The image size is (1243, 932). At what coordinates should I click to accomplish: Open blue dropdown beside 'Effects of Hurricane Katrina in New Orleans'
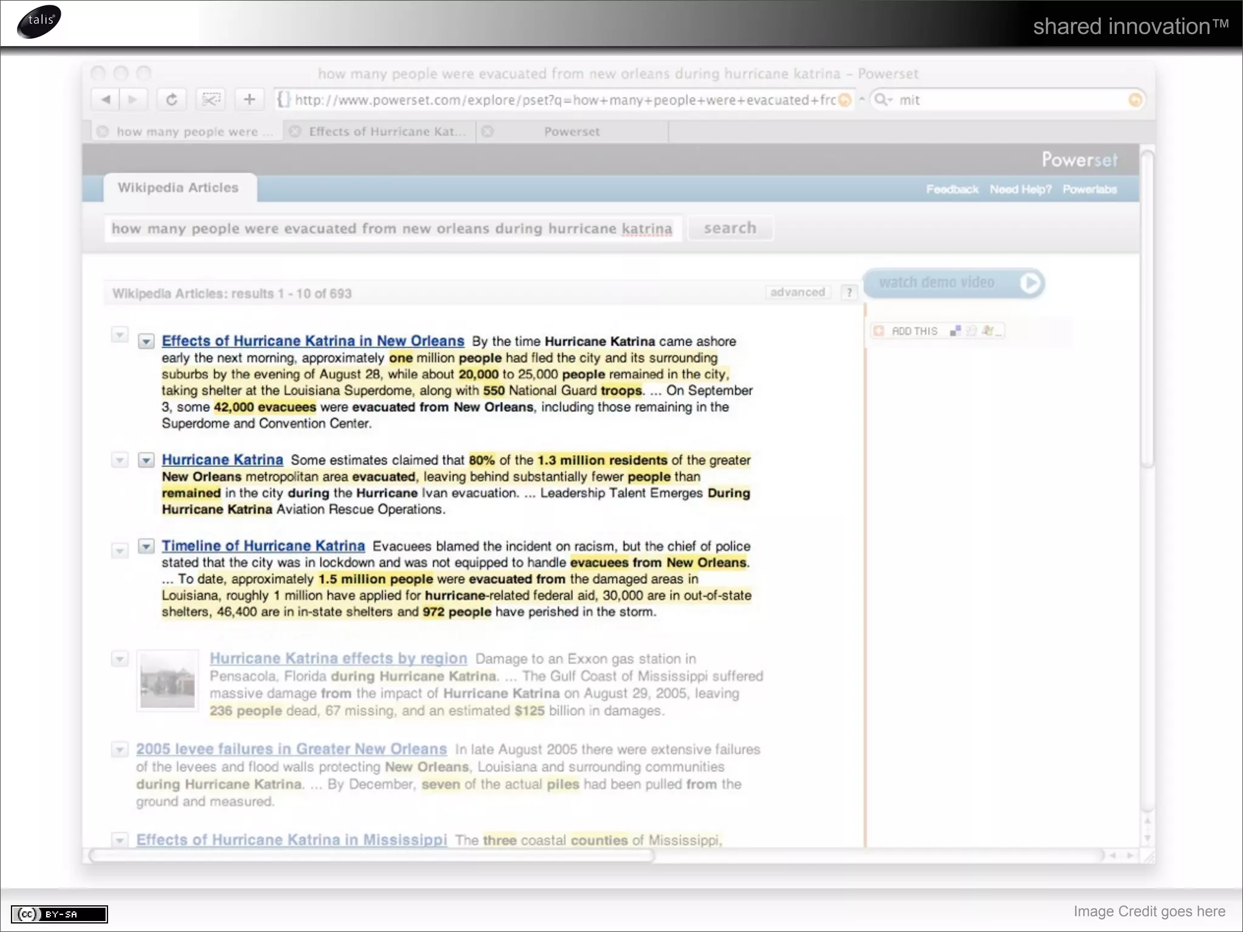pyautogui.click(x=146, y=342)
